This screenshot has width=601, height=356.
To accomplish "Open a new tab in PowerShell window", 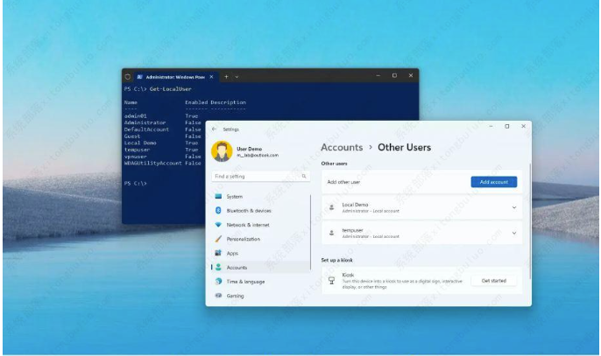I will (226, 77).
